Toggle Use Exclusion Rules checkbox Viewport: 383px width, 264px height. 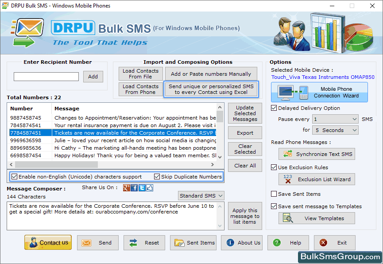(x=274, y=167)
